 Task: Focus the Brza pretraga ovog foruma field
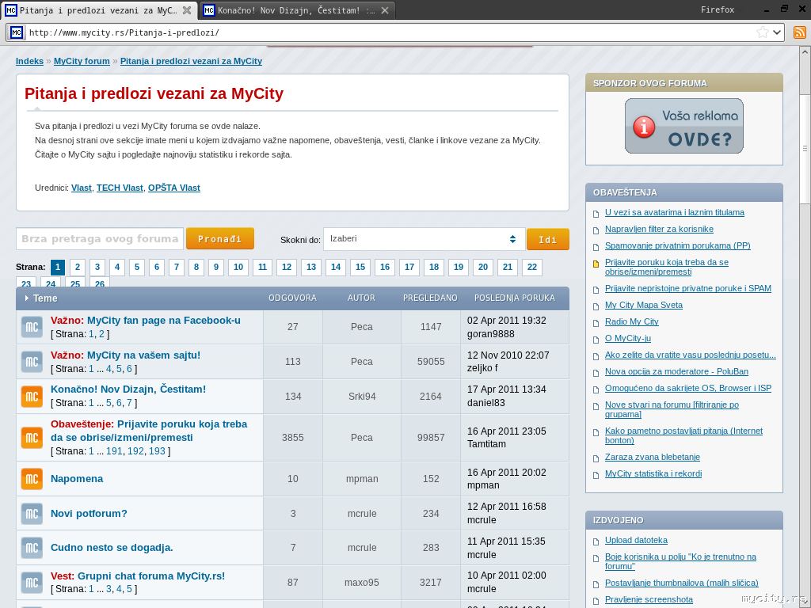[x=100, y=239]
